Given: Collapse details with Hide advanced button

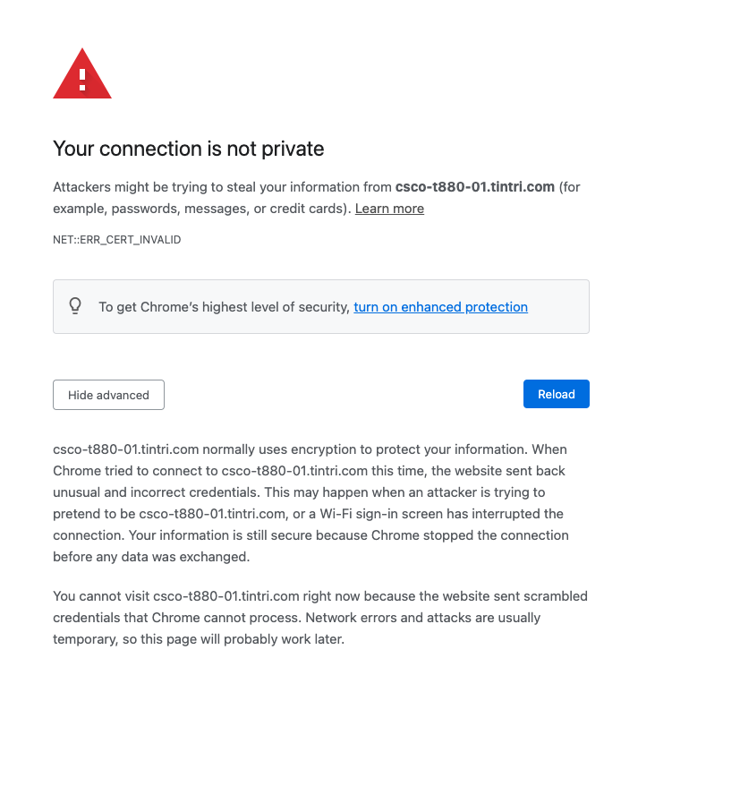Looking at the screenshot, I should (108, 395).
